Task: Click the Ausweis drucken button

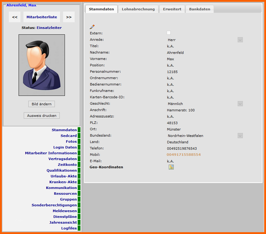Action: click(42, 116)
